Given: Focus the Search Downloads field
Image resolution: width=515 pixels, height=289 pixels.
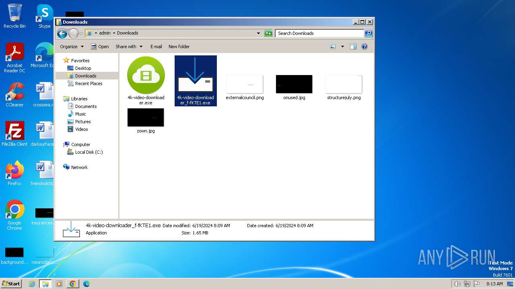Looking at the screenshot, I should [320, 33].
